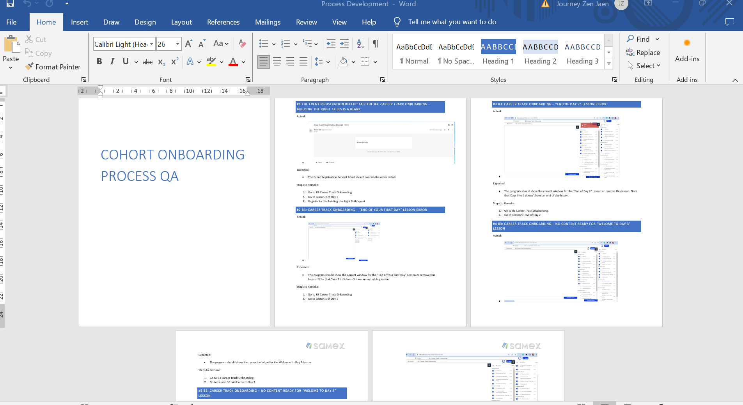Click the Replace button
This screenshot has width=743, height=405.
(x=643, y=52)
